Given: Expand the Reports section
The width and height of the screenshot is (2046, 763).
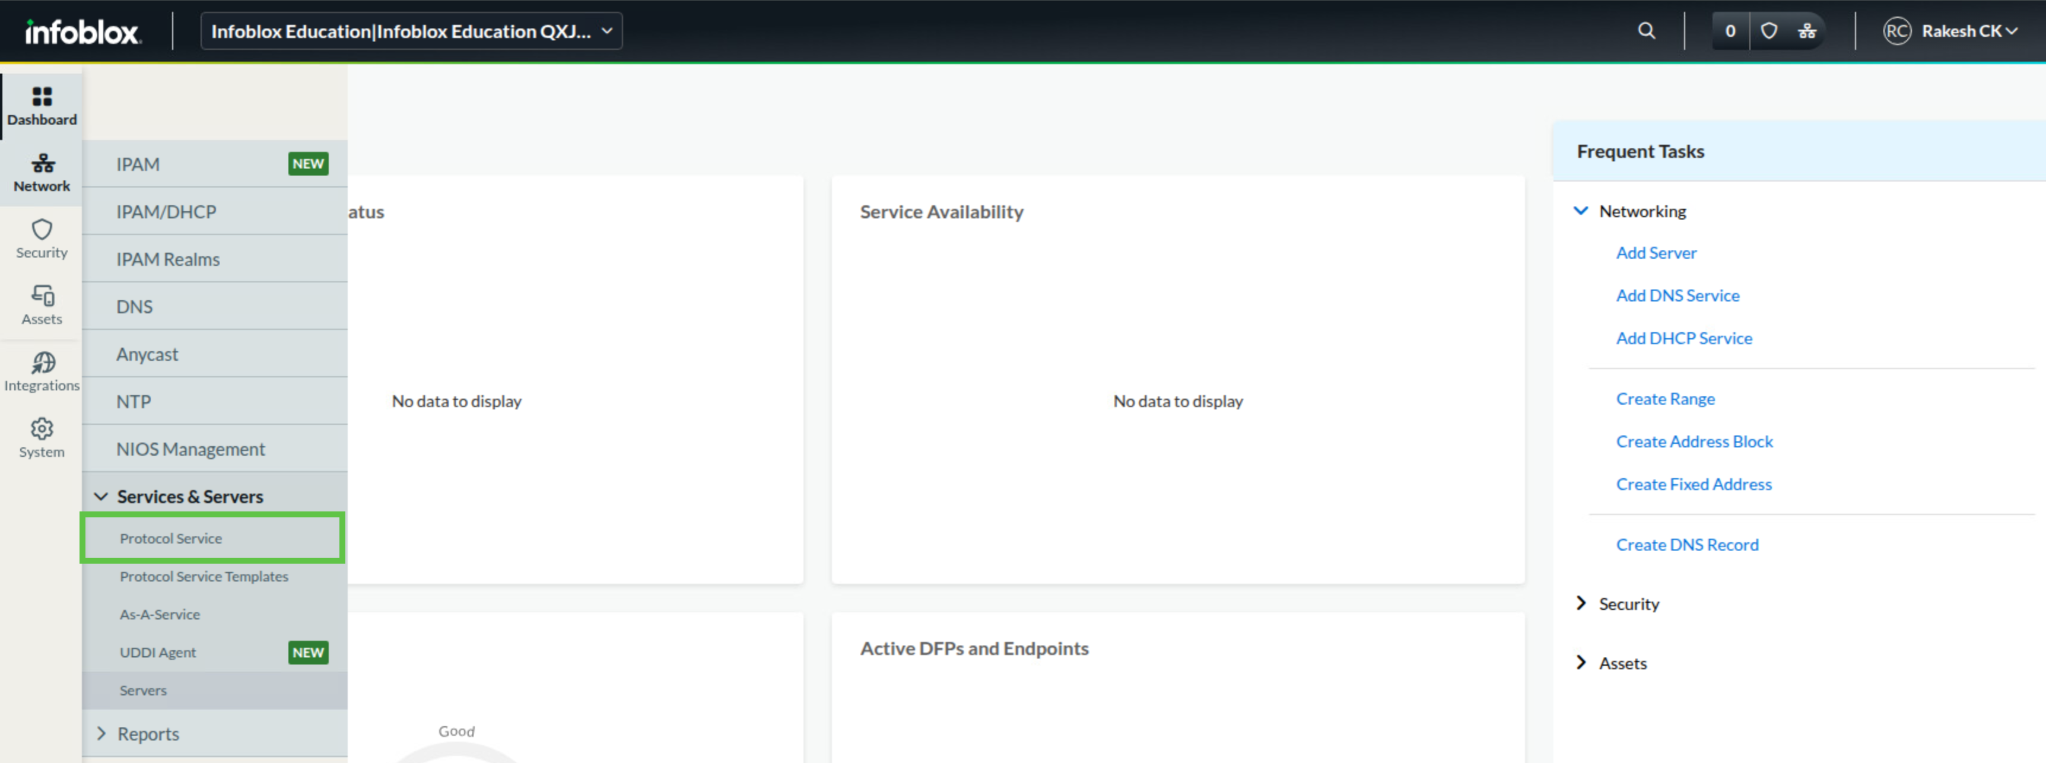Looking at the screenshot, I should pos(101,733).
